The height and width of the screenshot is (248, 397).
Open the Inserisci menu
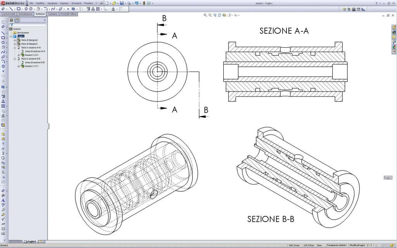point(64,3)
